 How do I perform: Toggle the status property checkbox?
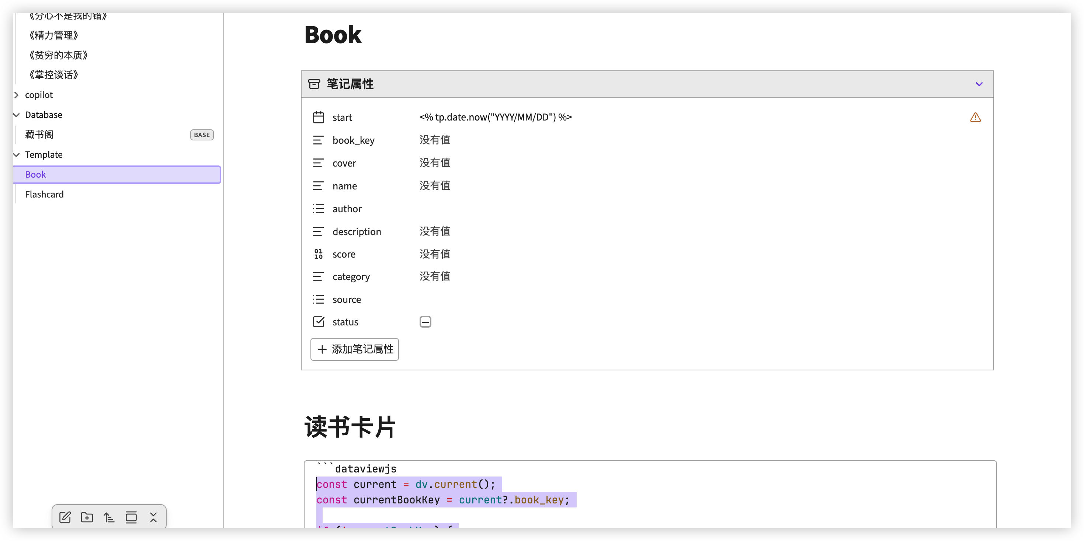(x=425, y=322)
